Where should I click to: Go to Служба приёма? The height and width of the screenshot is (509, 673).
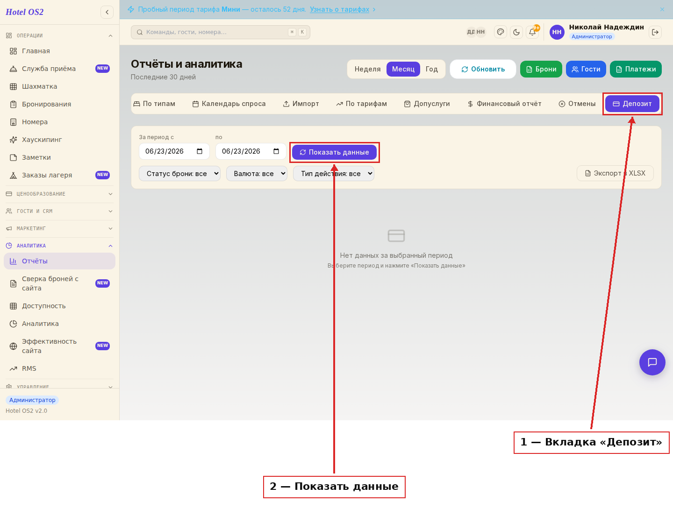[60, 69]
